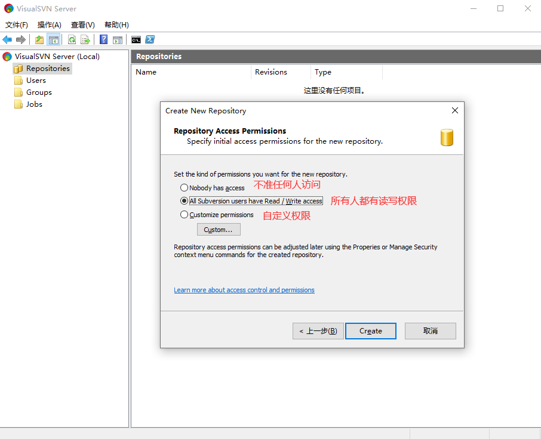Viewport: 541px width, 439px height.
Task: Click the Up one level folder icon
Action: 39,40
